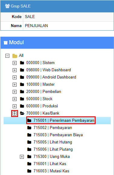Click the PENJUALAN name field value
Screen dimensions: 114x175
(x=36, y=26)
